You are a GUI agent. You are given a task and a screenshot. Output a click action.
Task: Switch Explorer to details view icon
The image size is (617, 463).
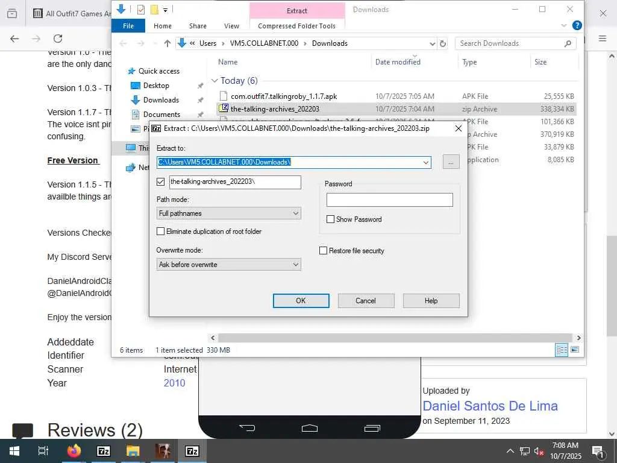point(562,350)
